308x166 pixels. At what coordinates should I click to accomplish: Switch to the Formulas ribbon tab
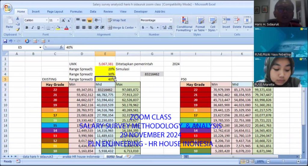[76, 12]
